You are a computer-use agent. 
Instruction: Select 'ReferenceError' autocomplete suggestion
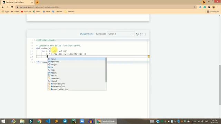76,86
